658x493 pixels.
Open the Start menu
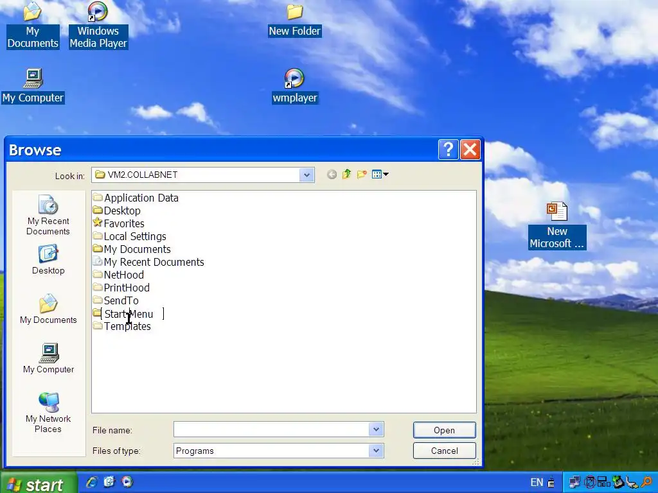tap(39, 484)
